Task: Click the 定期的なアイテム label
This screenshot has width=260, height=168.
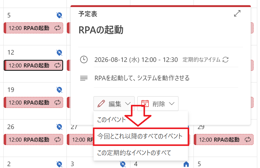Action: click(x=201, y=60)
